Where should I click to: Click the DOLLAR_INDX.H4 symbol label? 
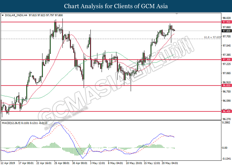tap(16, 15)
